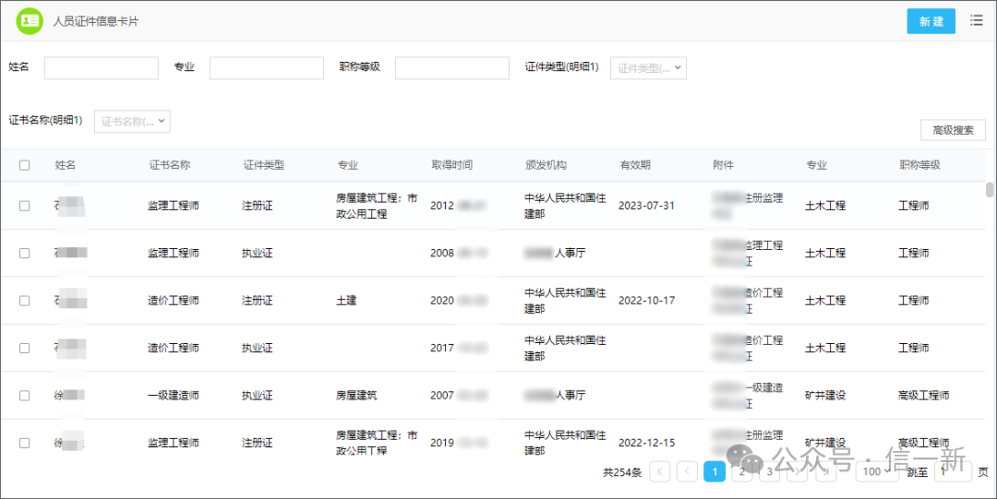Click the 取得时间 column header
Screen dimensions: 997x499
tap(451, 165)
